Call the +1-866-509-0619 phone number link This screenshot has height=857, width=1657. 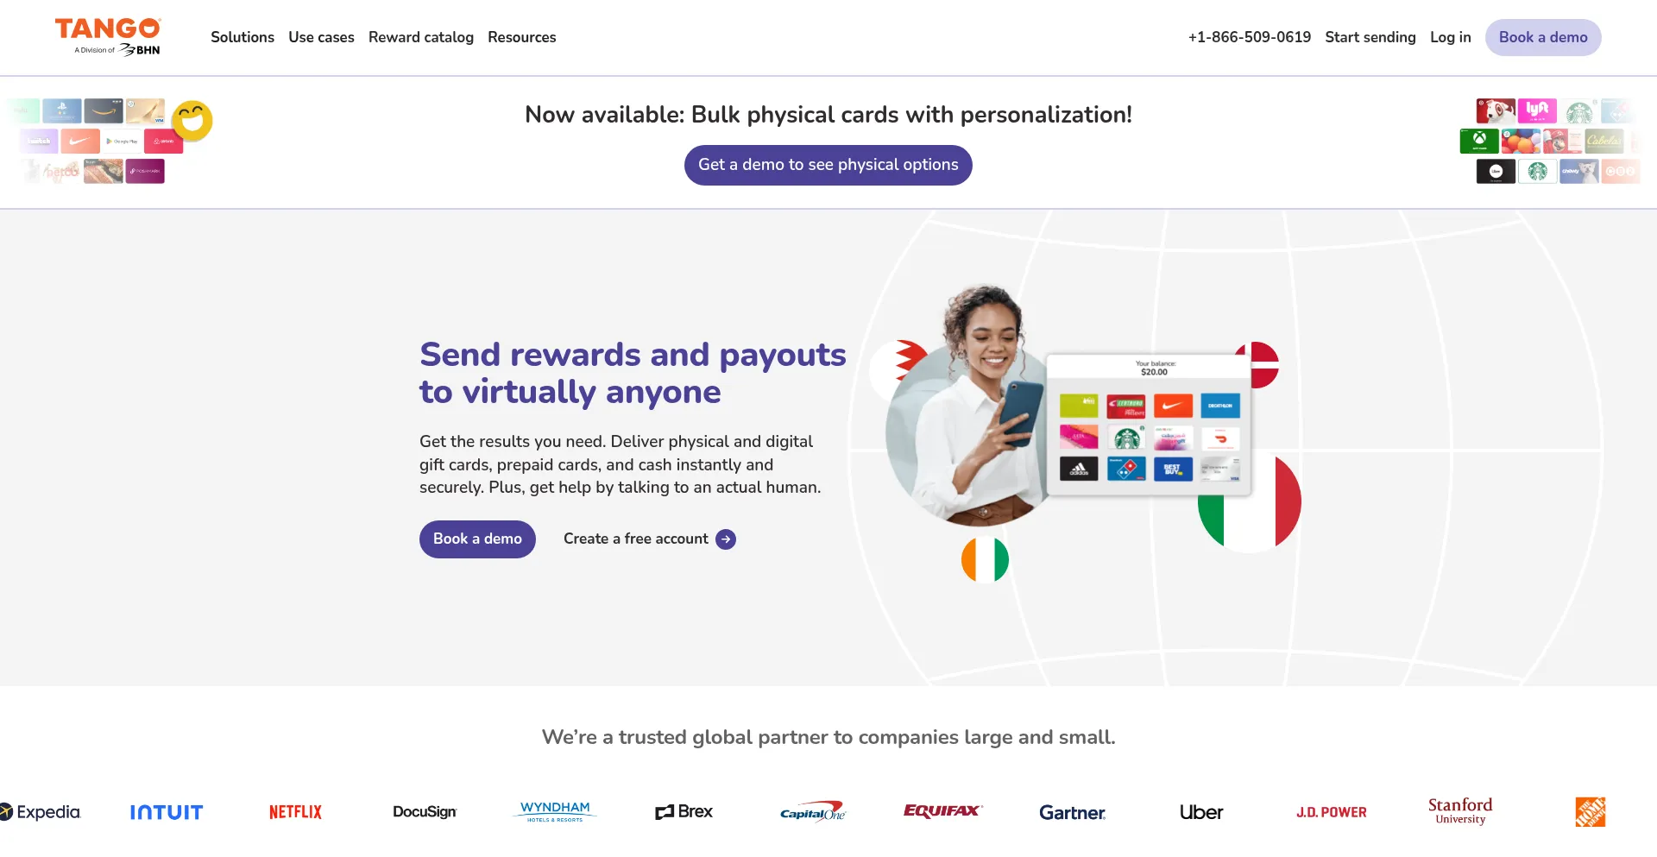(1250, 37)
